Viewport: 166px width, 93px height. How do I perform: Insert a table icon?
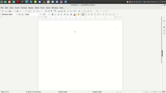[x=55, y=11]
